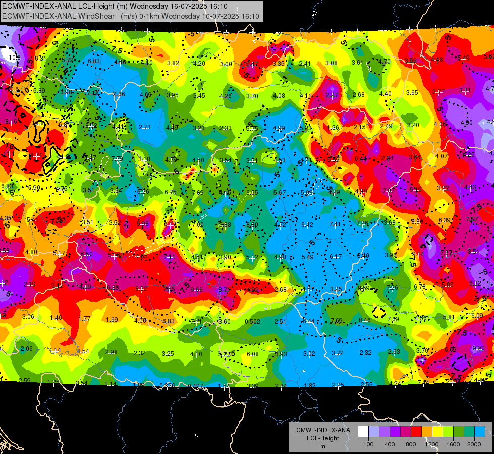Screen dimensions: 494x454
Task: Click the 2.73 wind shear value
Action: (x=145, y=127)
